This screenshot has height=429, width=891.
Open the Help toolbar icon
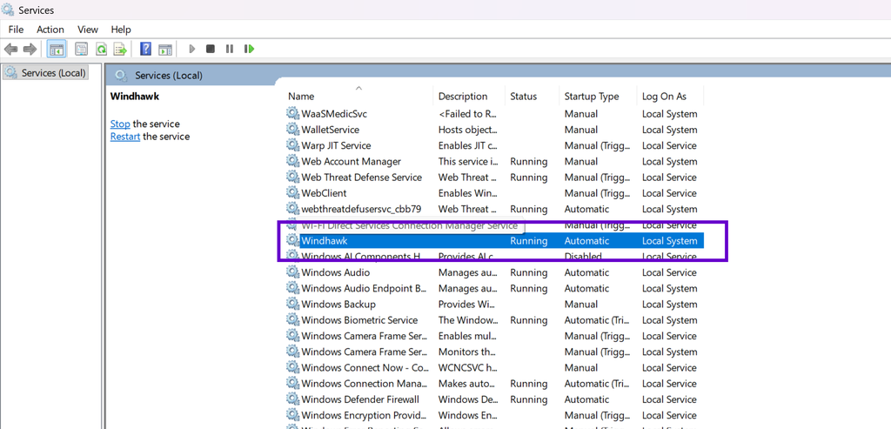145,49
